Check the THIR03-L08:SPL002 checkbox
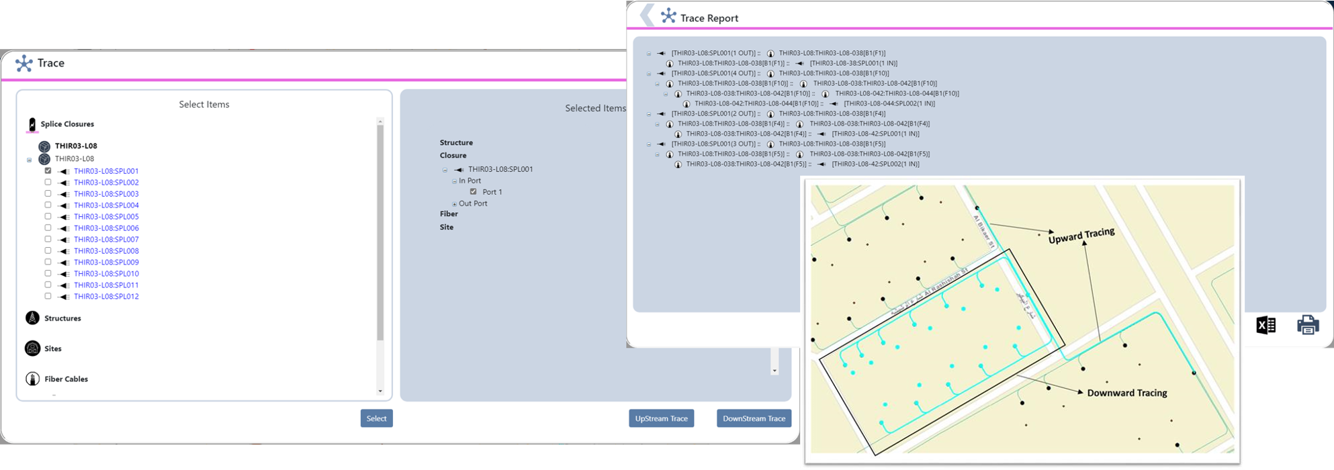Viewport: 1334px width, 470px height. point(48,182)
